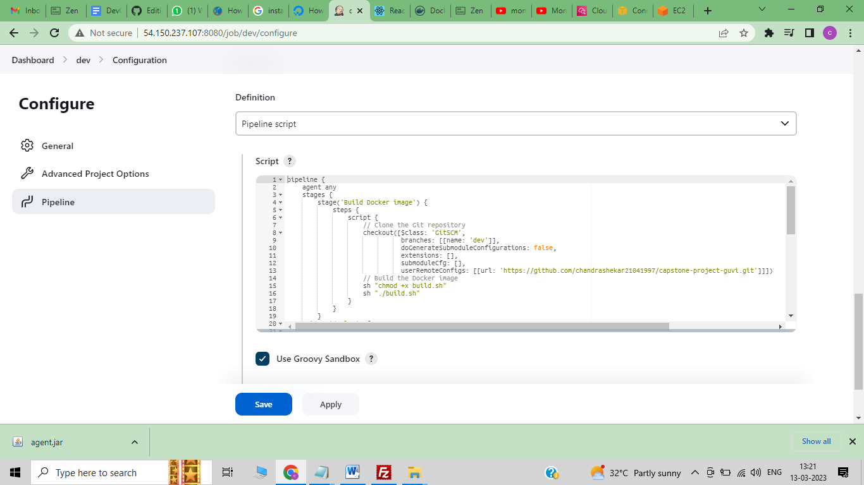
Task: Click the Apply button
Action: 330,404
